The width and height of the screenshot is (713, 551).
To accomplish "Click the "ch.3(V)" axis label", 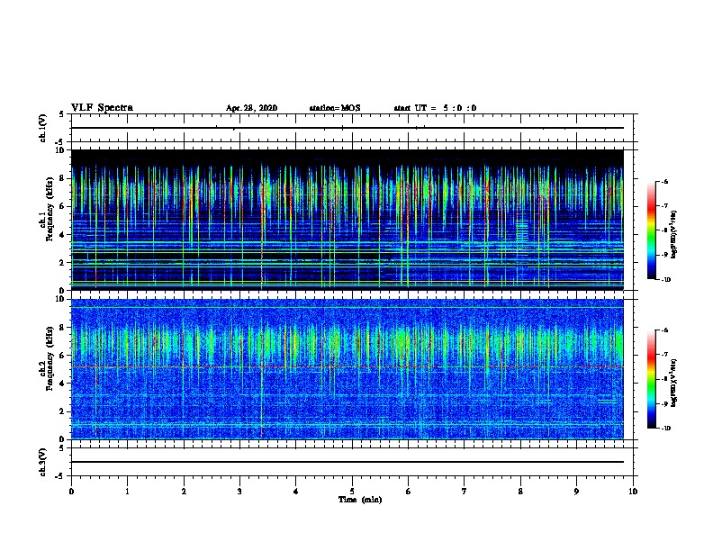I will click(x=43, y=462).
